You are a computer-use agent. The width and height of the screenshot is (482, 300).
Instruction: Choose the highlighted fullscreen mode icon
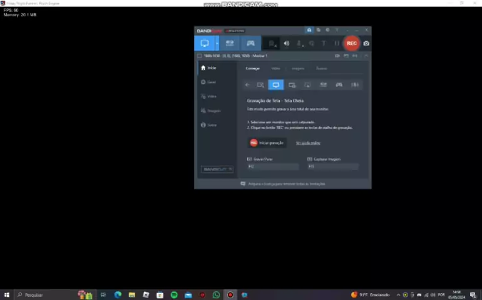point(276,85)
